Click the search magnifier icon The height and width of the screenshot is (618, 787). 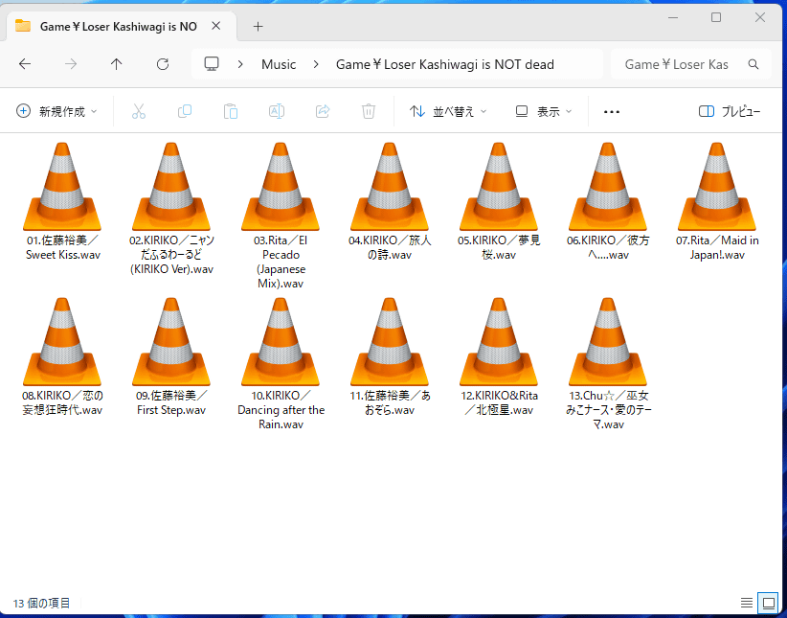click(753, 64)
